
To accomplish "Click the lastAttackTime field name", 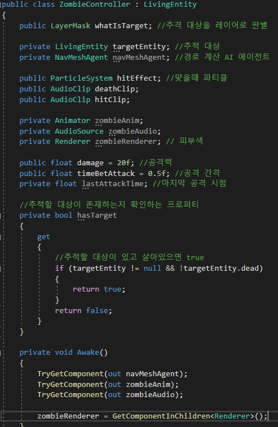I will 112,184.
